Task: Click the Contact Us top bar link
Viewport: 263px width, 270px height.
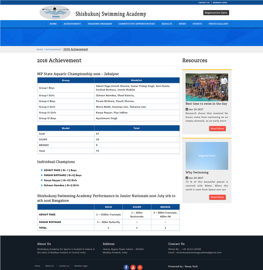Action: (204, 3)
